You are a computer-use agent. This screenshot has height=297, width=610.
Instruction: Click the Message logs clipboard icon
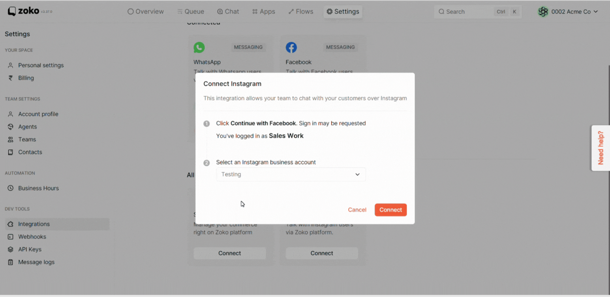coord(11,262)
